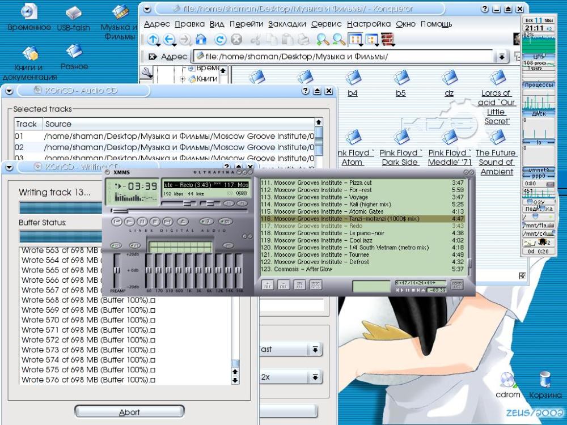Open the KOnCD Writing CD window menu arrow
This screenshot has width=567, height=425.
[x=9, y=167]
